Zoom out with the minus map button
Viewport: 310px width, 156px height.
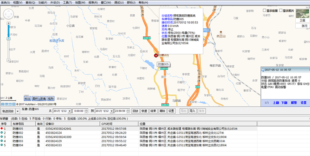point(8,60)
